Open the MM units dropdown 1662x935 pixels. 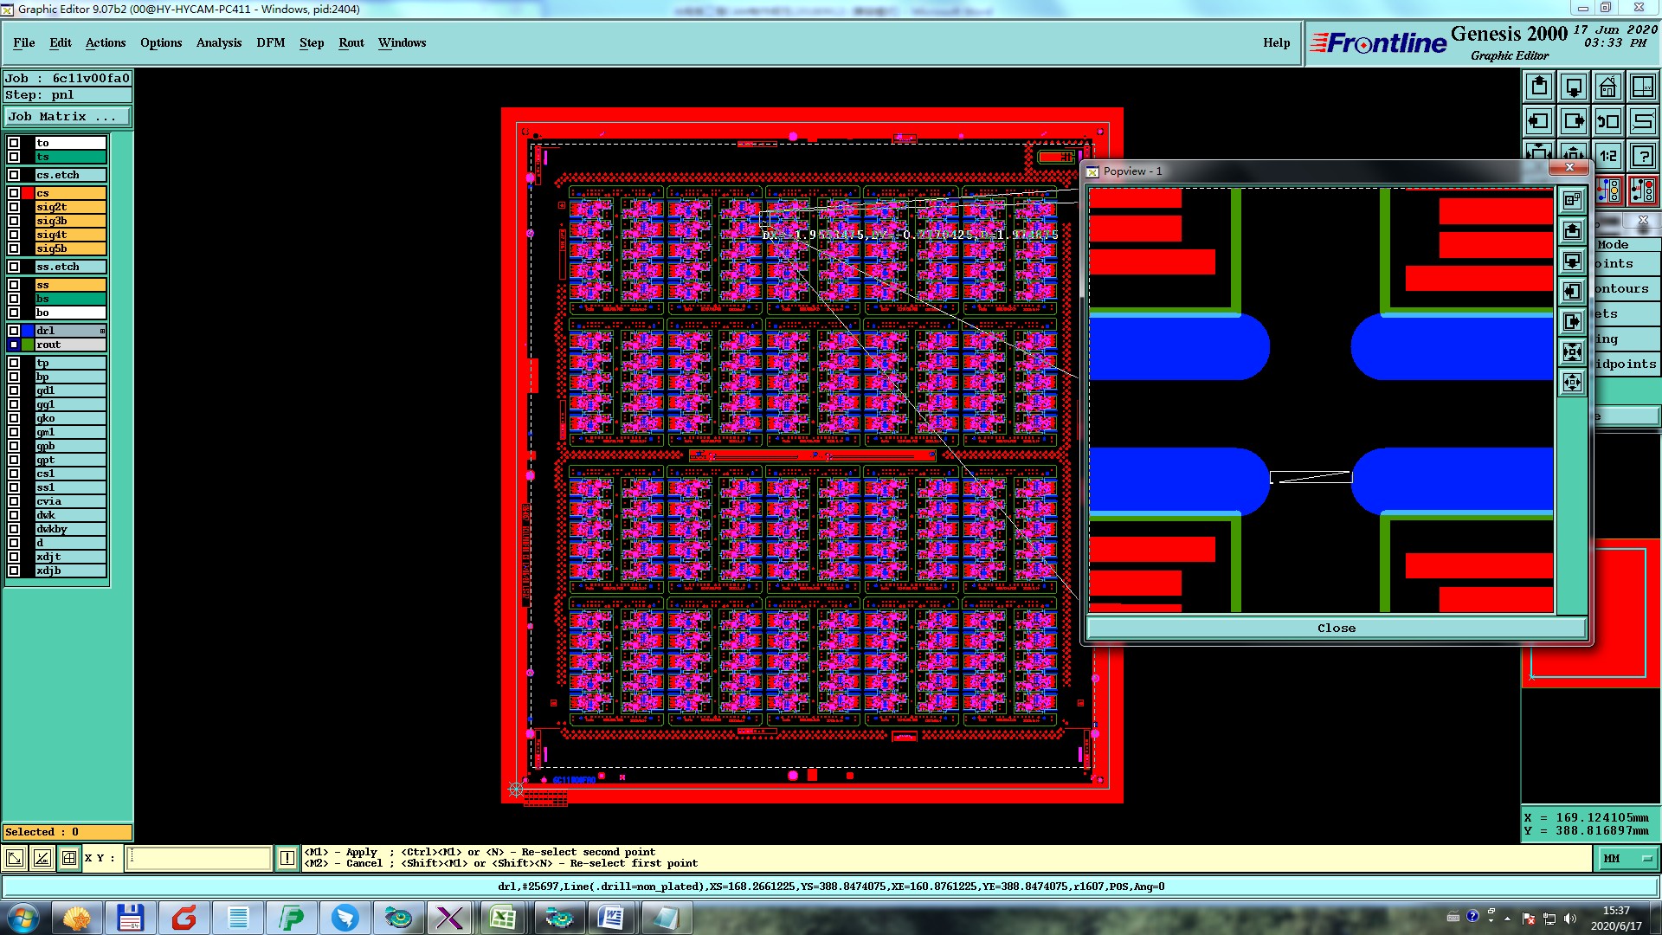point(1627,858)
